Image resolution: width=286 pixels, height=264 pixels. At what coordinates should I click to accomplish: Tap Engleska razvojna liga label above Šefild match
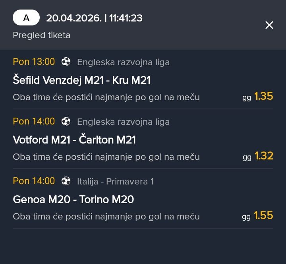point(123,62)
